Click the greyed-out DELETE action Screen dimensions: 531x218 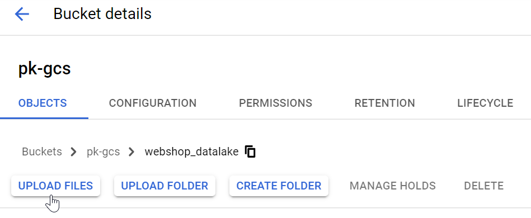click(x=483, y=186)
